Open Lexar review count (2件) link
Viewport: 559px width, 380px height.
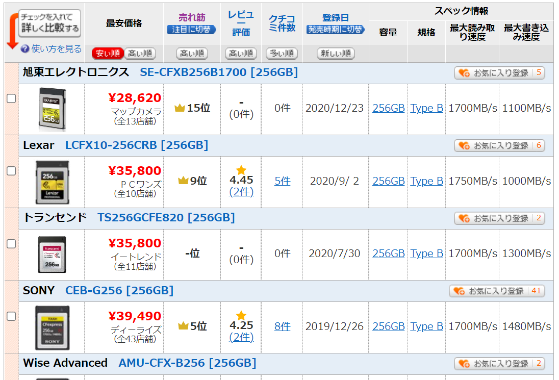(241, 192)
